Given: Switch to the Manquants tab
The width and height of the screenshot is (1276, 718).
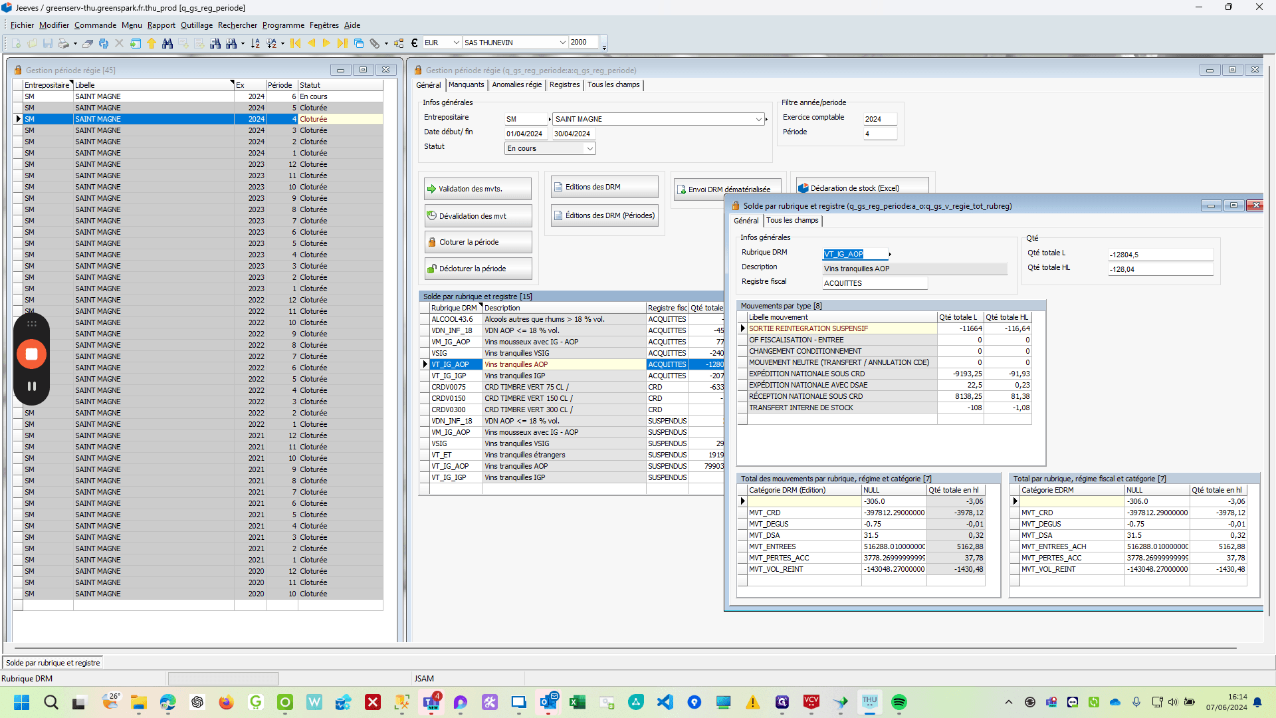Looking at the screenshot, I should (x=466, y=85).
